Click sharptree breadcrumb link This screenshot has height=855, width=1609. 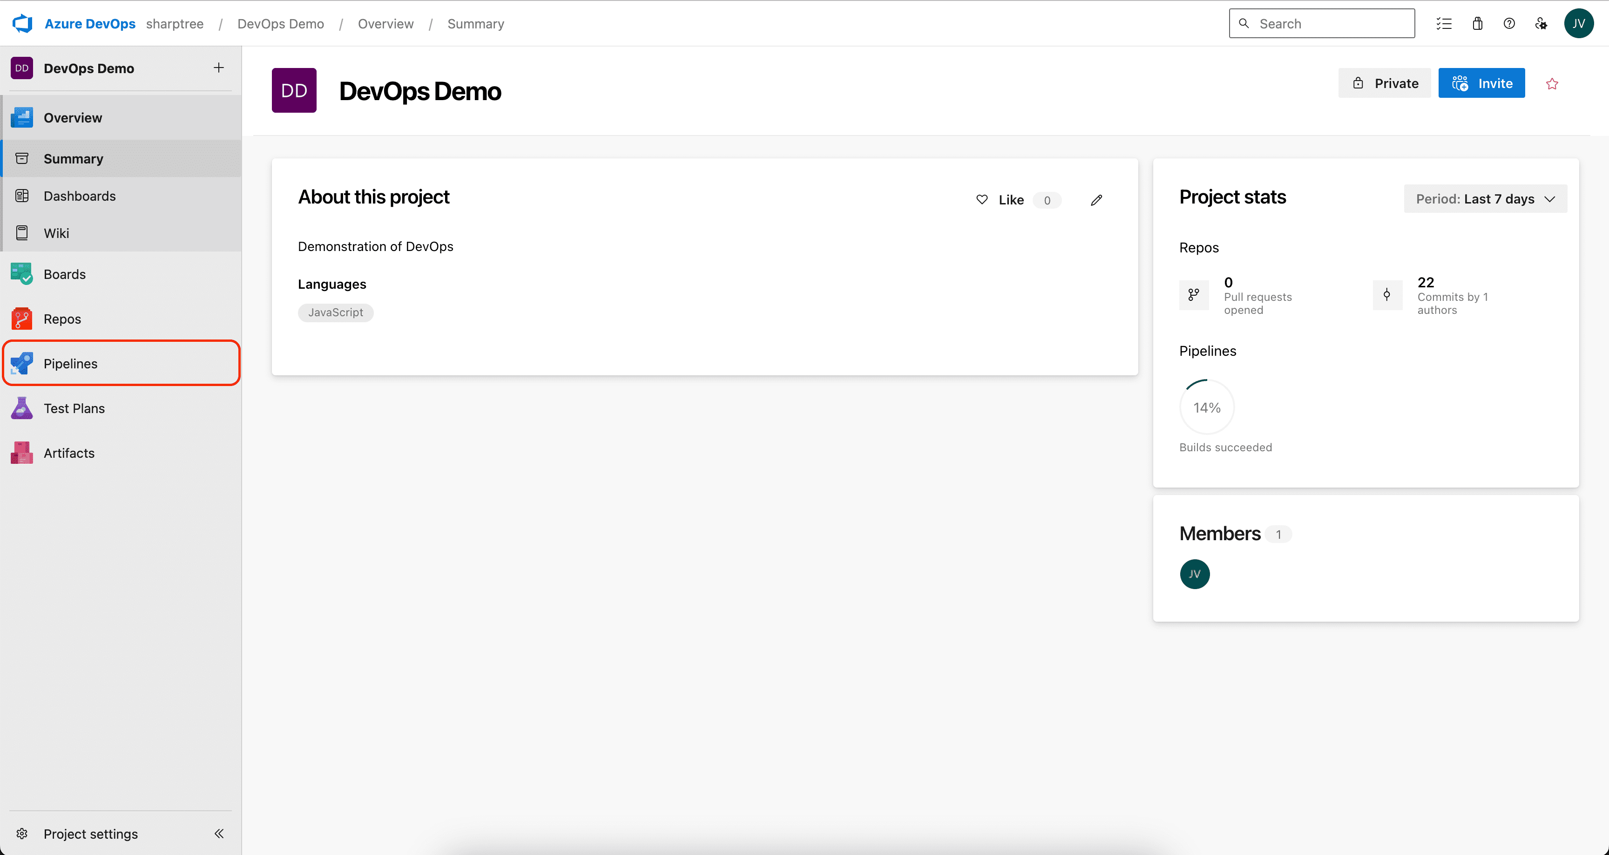click(x=174, y=24)
